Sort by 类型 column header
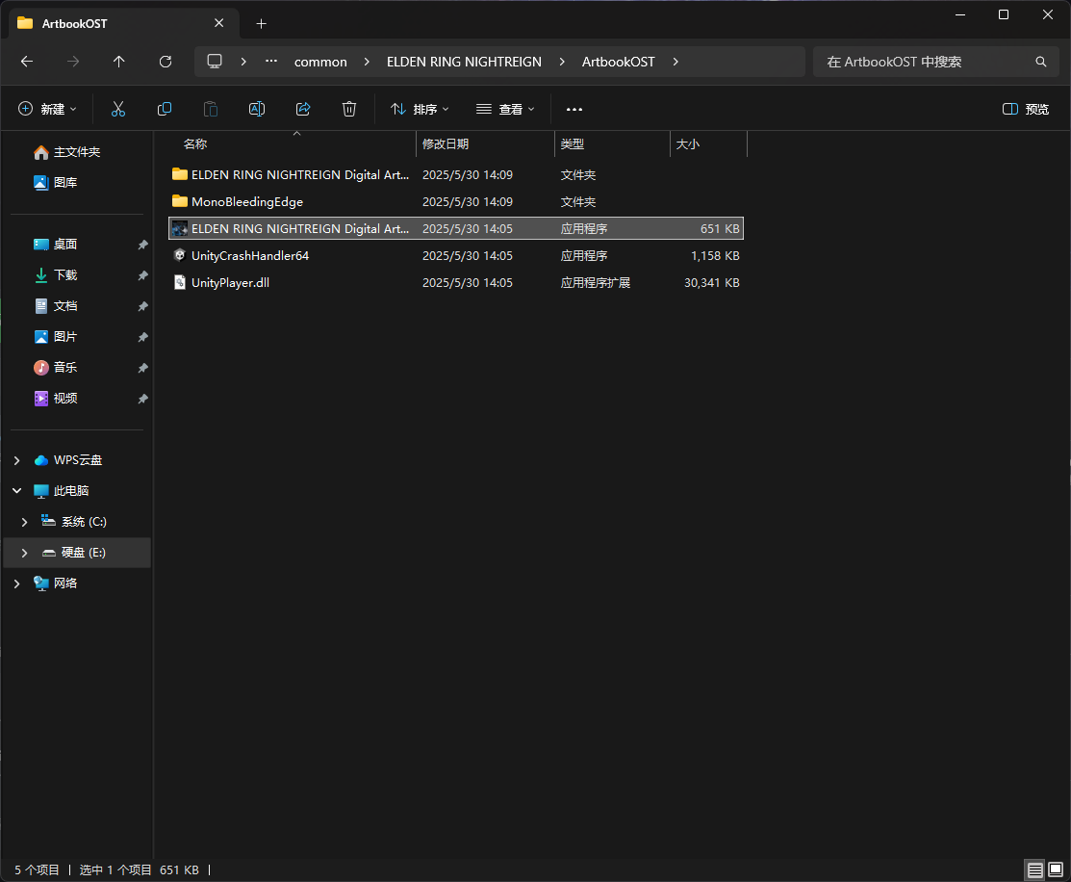Screen dimensions: 1071x882 pos(612,144)
